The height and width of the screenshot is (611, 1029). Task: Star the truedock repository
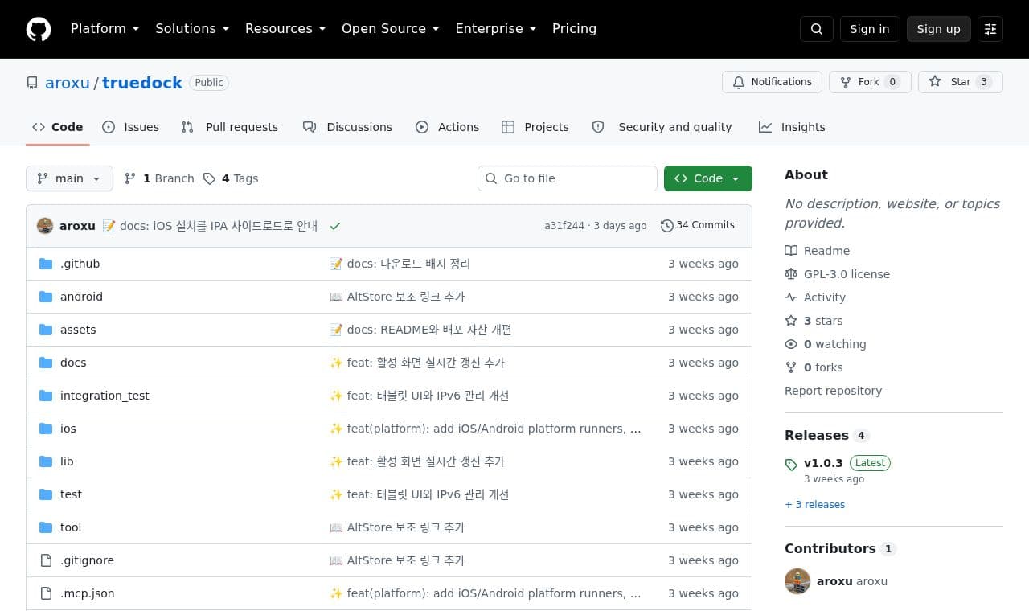(961, 82)
